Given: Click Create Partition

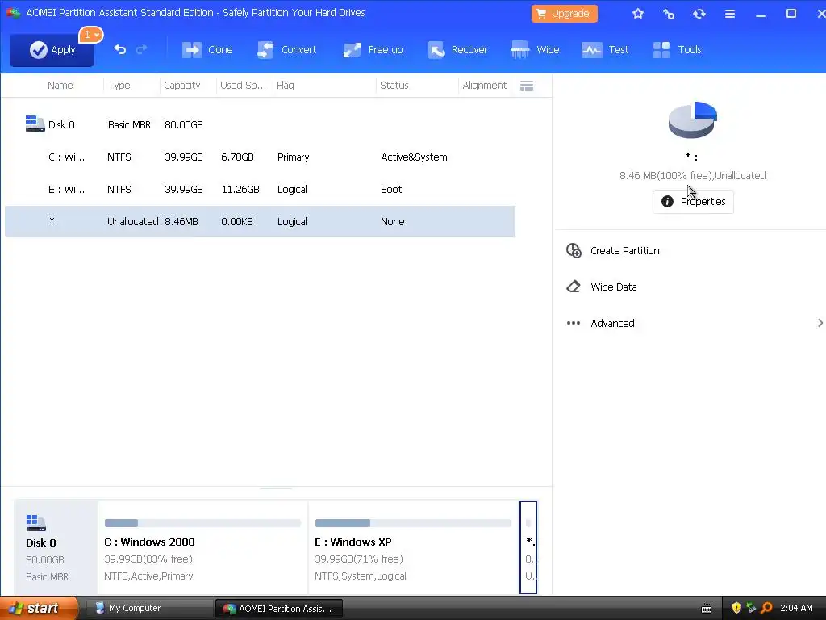Looking at the screenshot, I should 625,251.
